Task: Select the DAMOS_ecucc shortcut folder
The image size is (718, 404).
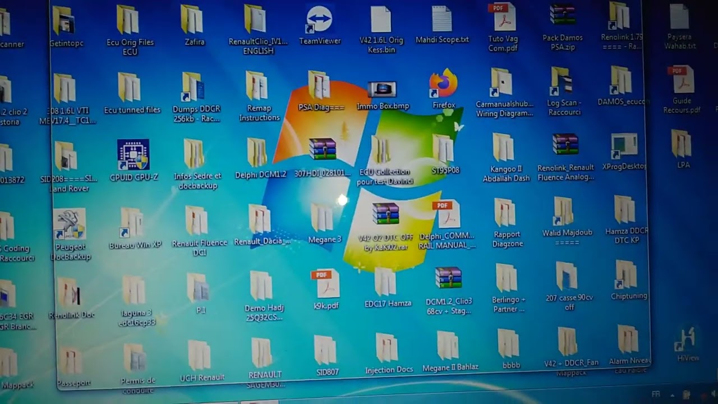Action: (x=622, y=80)
